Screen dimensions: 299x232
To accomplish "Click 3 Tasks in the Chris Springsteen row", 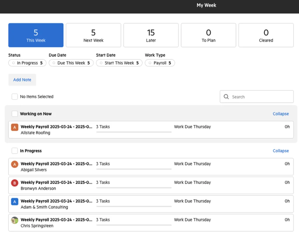I will [103, 220].
